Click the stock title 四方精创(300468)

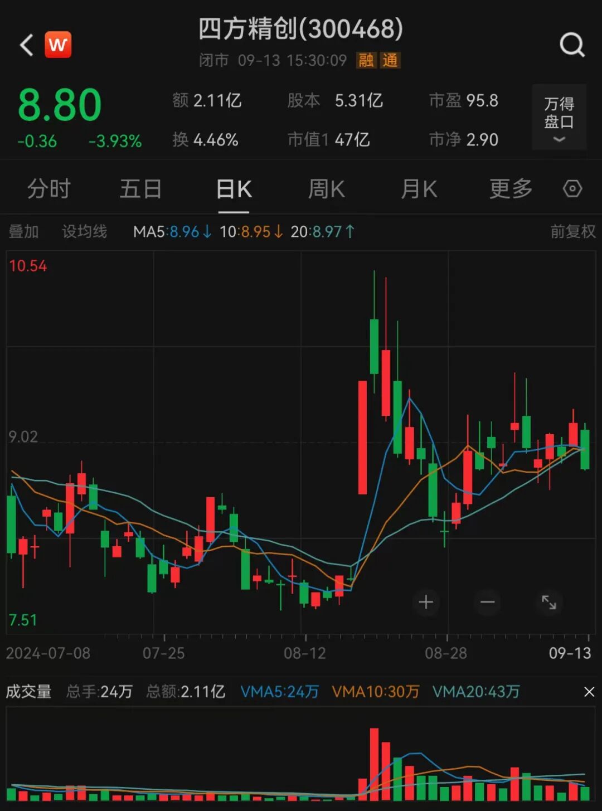point(299,32)
